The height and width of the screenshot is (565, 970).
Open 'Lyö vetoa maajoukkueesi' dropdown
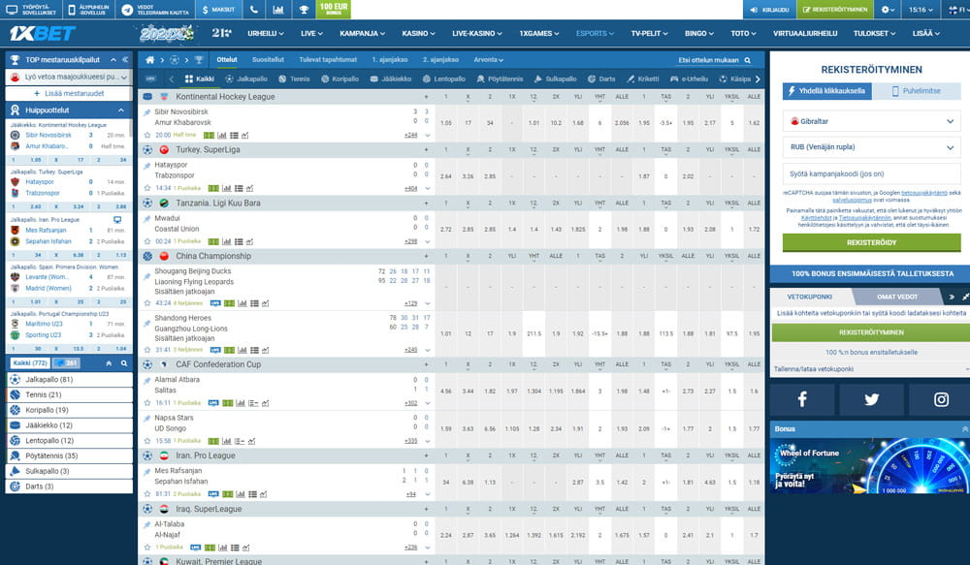pyautogui.click(x=69, y=78)
